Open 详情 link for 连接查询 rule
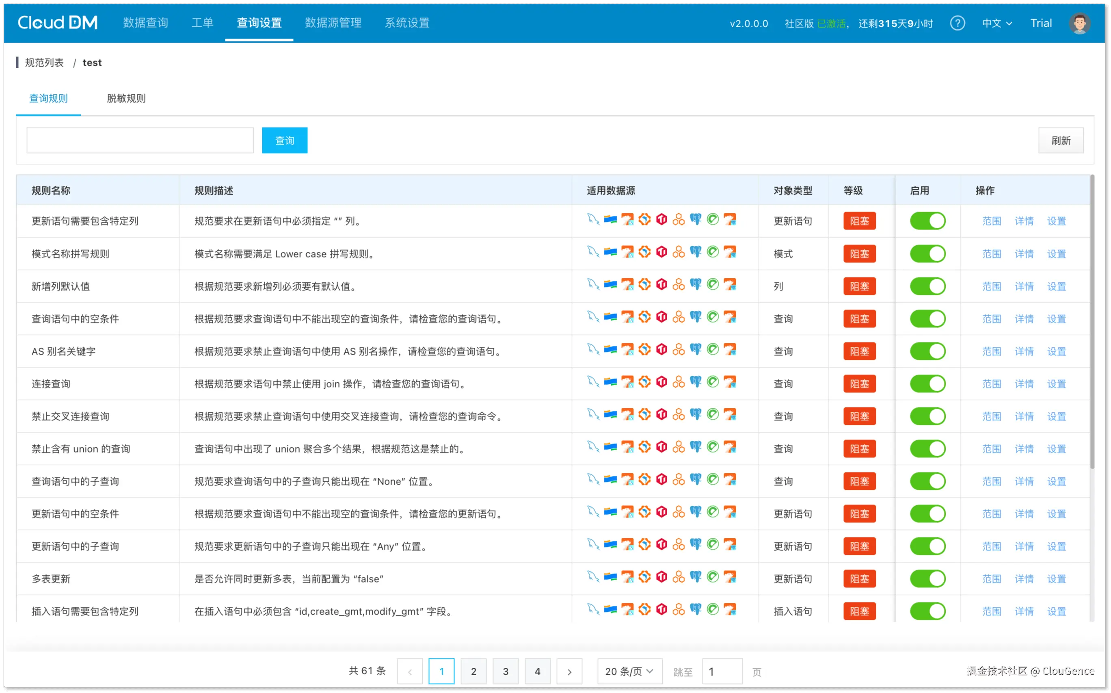1111x693 pixels. coord(1024,383)
